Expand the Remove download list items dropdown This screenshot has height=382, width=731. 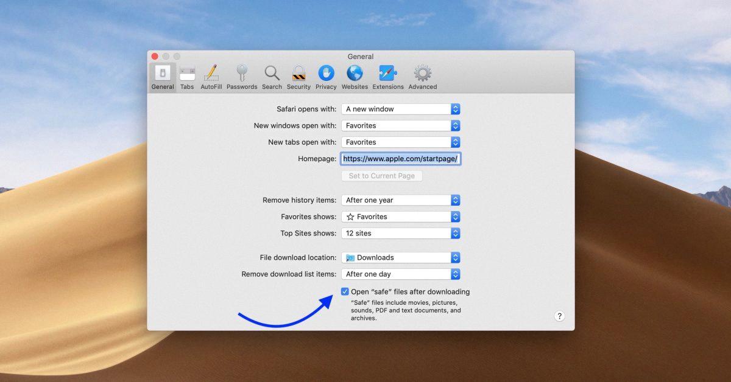tap(401, 274)
